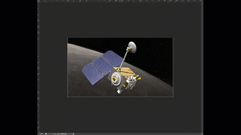The height and width of the screenshot is (135, 241).
Task: Click the document info text in status bar
Action: 60,134
